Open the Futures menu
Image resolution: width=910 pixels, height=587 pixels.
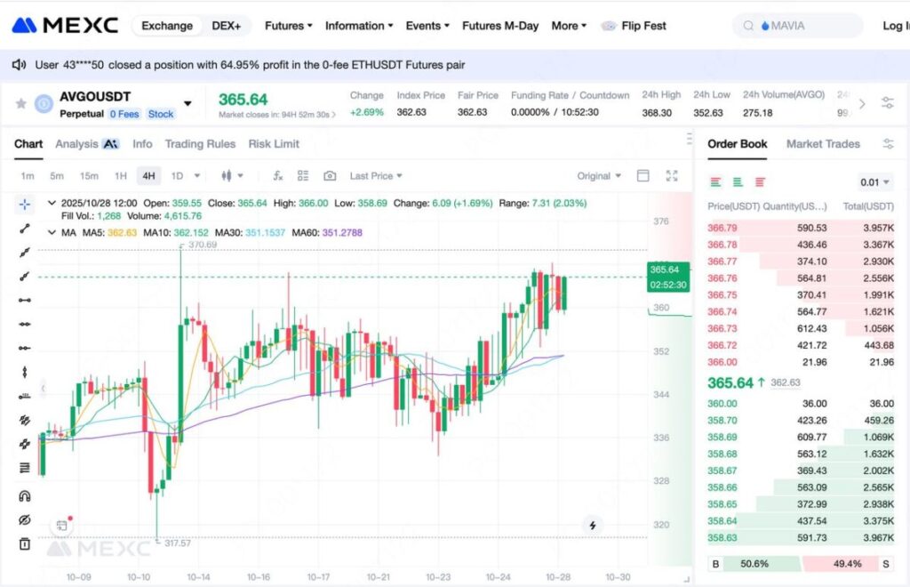(286, 26)
